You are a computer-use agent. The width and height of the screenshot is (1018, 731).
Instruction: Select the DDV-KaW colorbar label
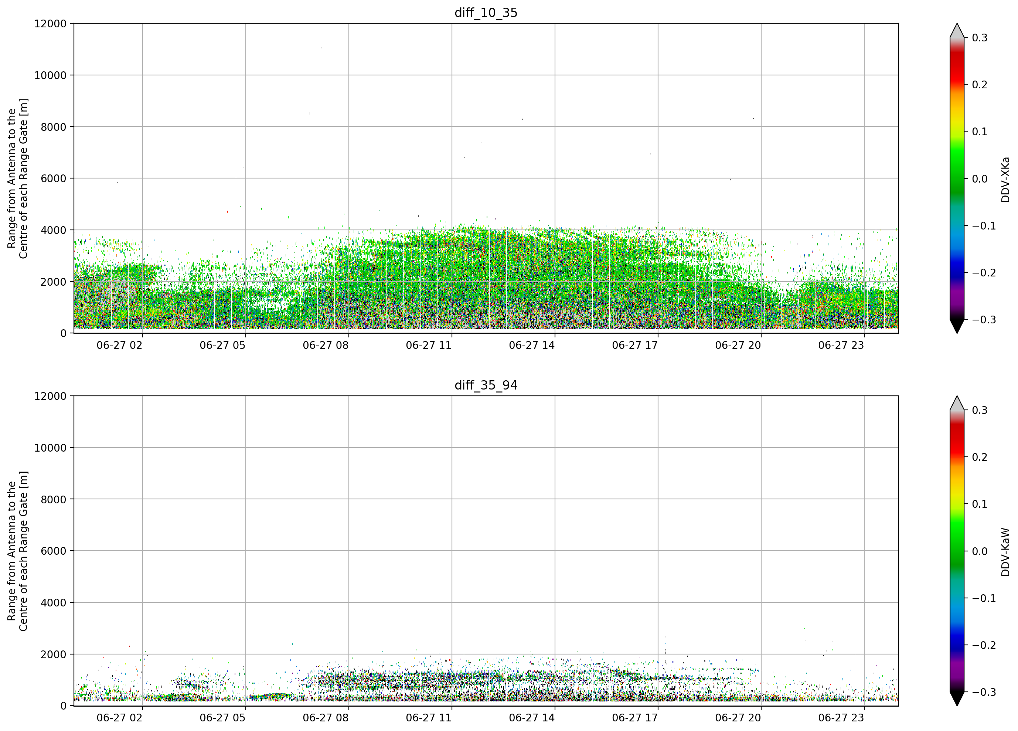point(1005,552)
